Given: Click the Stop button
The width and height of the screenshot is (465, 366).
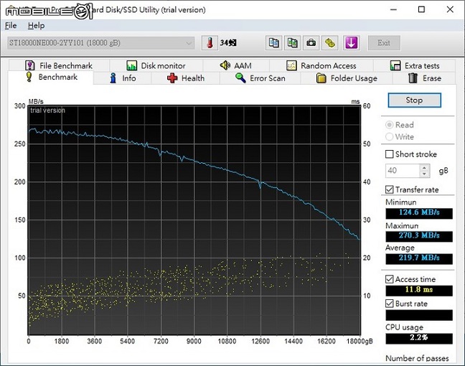Looking at the screenshot, I should tap(414, 100).
